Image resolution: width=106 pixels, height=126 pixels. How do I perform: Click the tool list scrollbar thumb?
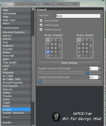point(33,69)
